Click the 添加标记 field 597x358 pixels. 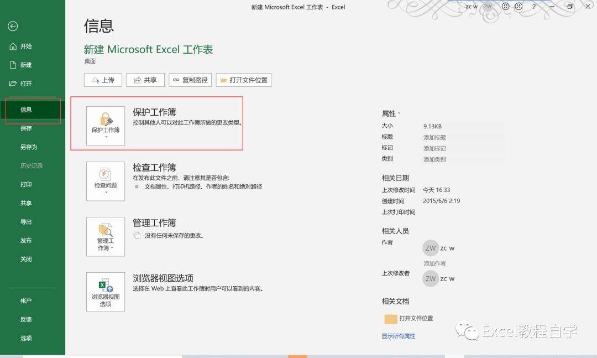[463, 148]
